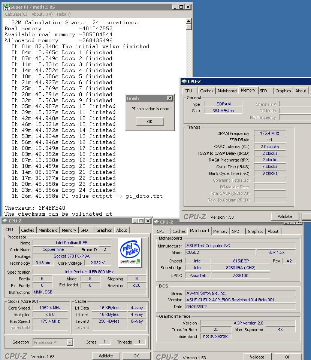Image resolution: width=311 pixels, height=360 pixels.
Task: Open the Processor #1 selection dropdown
Action: [x=70, y=342]
